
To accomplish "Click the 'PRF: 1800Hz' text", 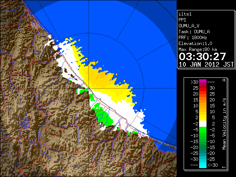I will tap(193, 38).
